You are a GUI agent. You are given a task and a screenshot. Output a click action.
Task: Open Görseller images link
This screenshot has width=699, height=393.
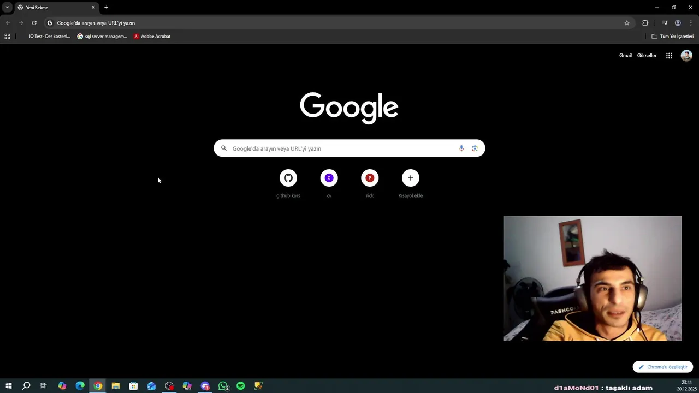647,56
